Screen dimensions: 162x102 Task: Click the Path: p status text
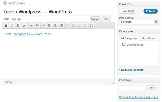point(8,82)
